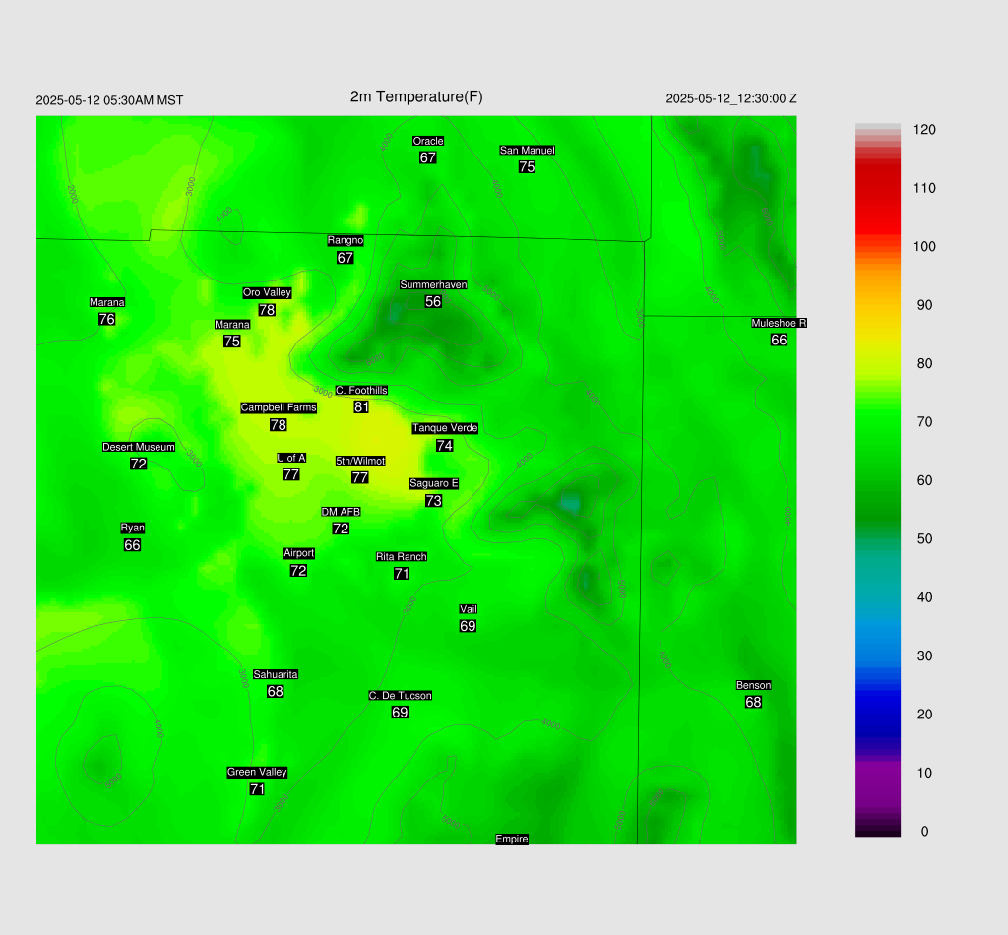Click the 81 reading under C. Foothills
This screenshot has height=935, width=1008.
click(361, 406)
